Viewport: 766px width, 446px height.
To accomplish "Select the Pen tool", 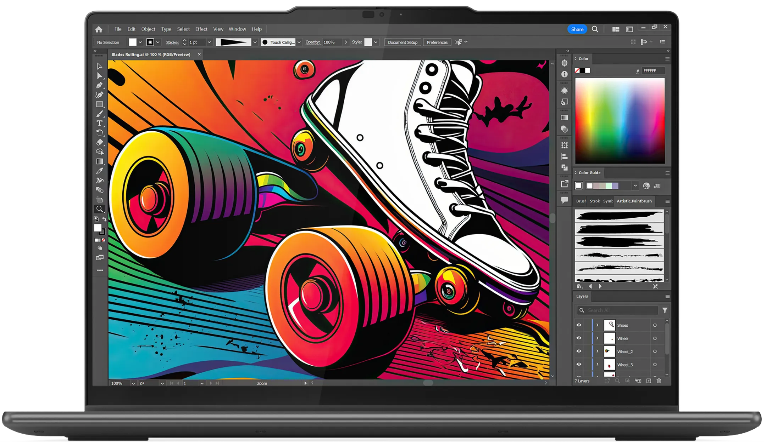I will (x=100, y=85).
